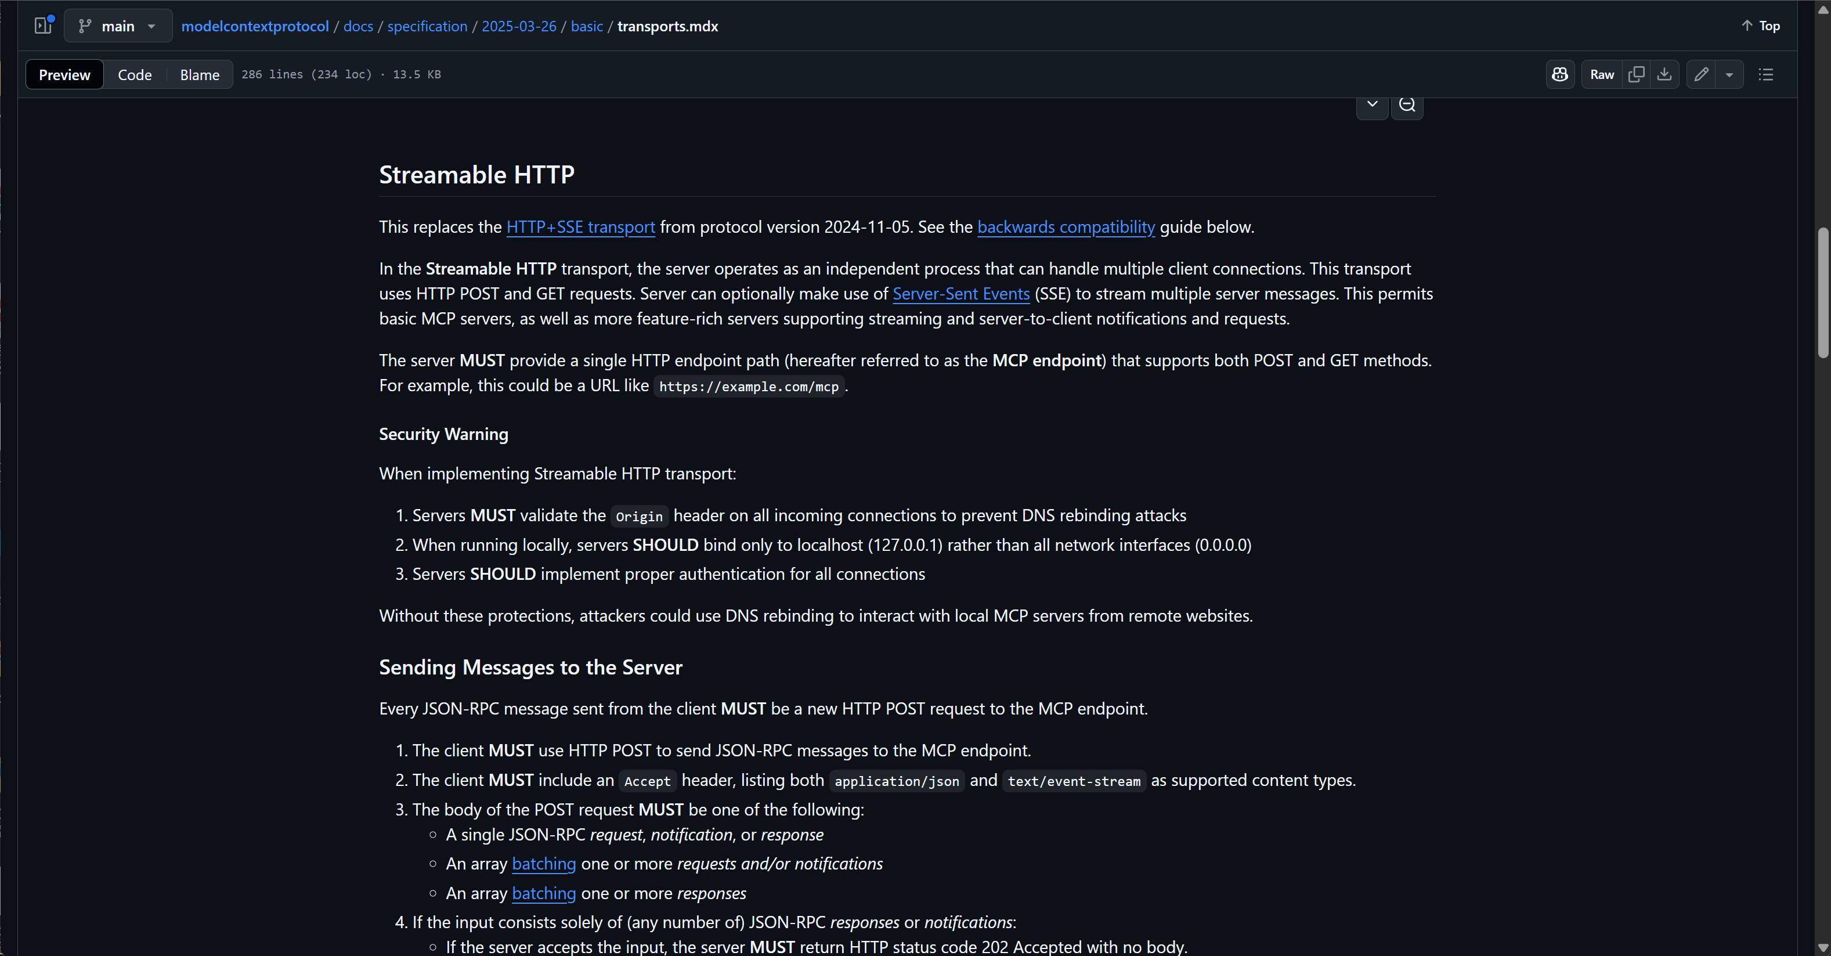Select the Preview tab

[64, 75]
